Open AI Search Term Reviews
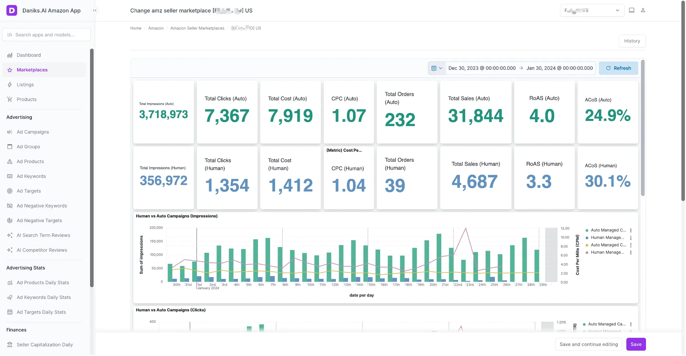 [x=44, y=235]
